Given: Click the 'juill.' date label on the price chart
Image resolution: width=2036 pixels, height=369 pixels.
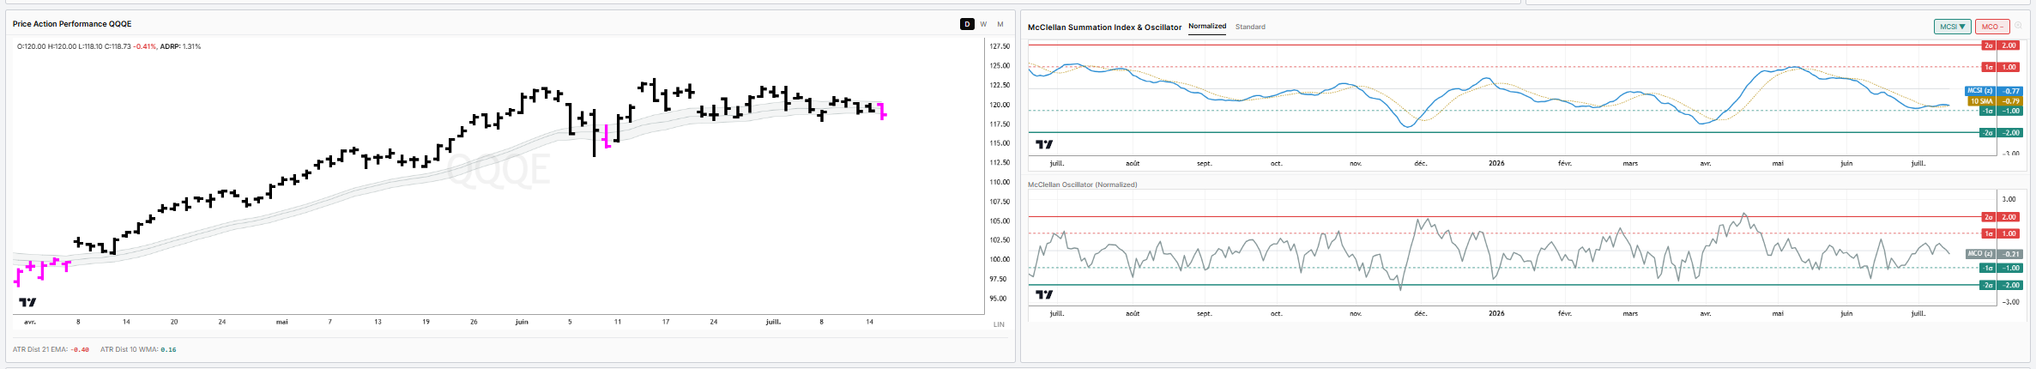Looking at the screenshot, I should pyautogui.click(x=773, y=322).
